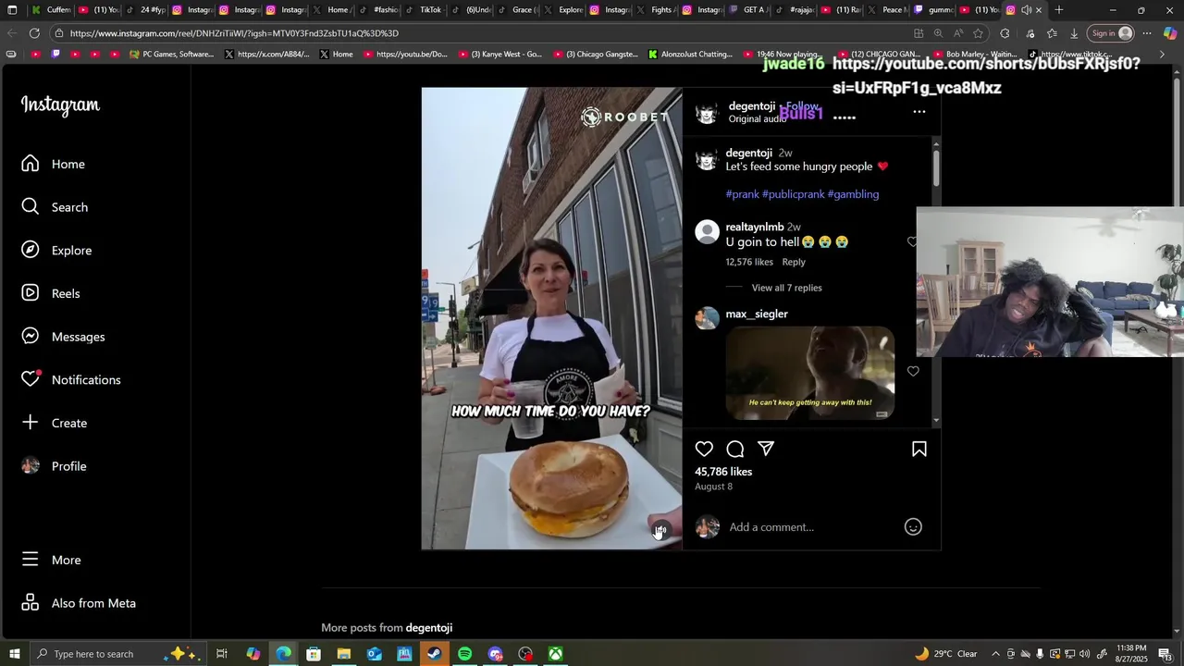The height and width of the screenshot is (666, 1184).
Task: Switch to the Grace tab
Action: coord(519,10)
